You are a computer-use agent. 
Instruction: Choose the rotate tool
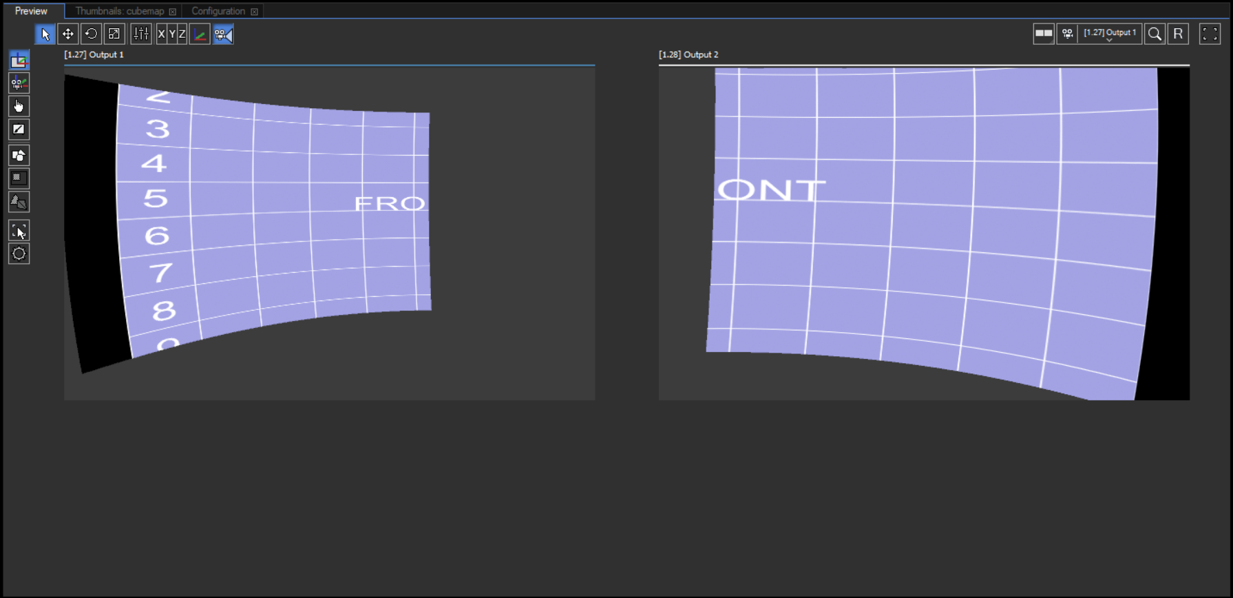coord(91,34)
